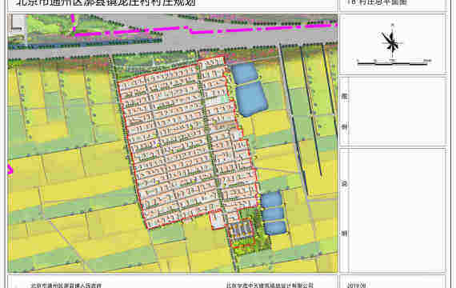Image resolution: width=456 pixels, height=288 pixels.
Task: Click the notes panel below the legend
Action: click(x=393, y=210)
